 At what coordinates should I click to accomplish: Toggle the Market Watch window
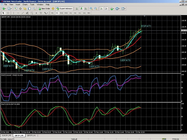pyautogui.click(x=16, y=9)
